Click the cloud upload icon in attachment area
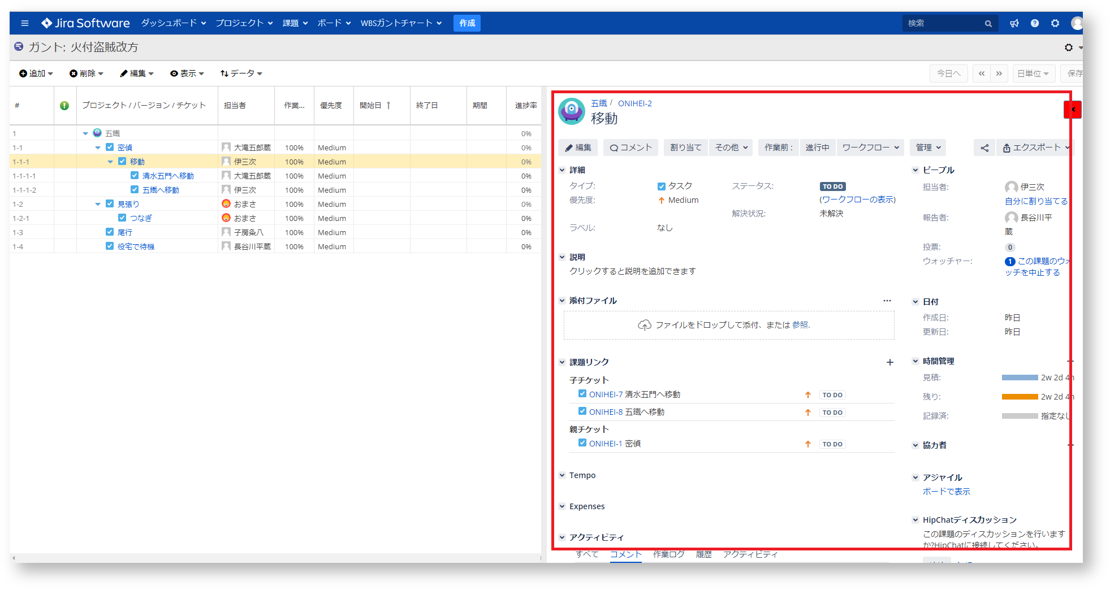The height and width of the screenshot is (590, 1110). (x=645, y=325)
